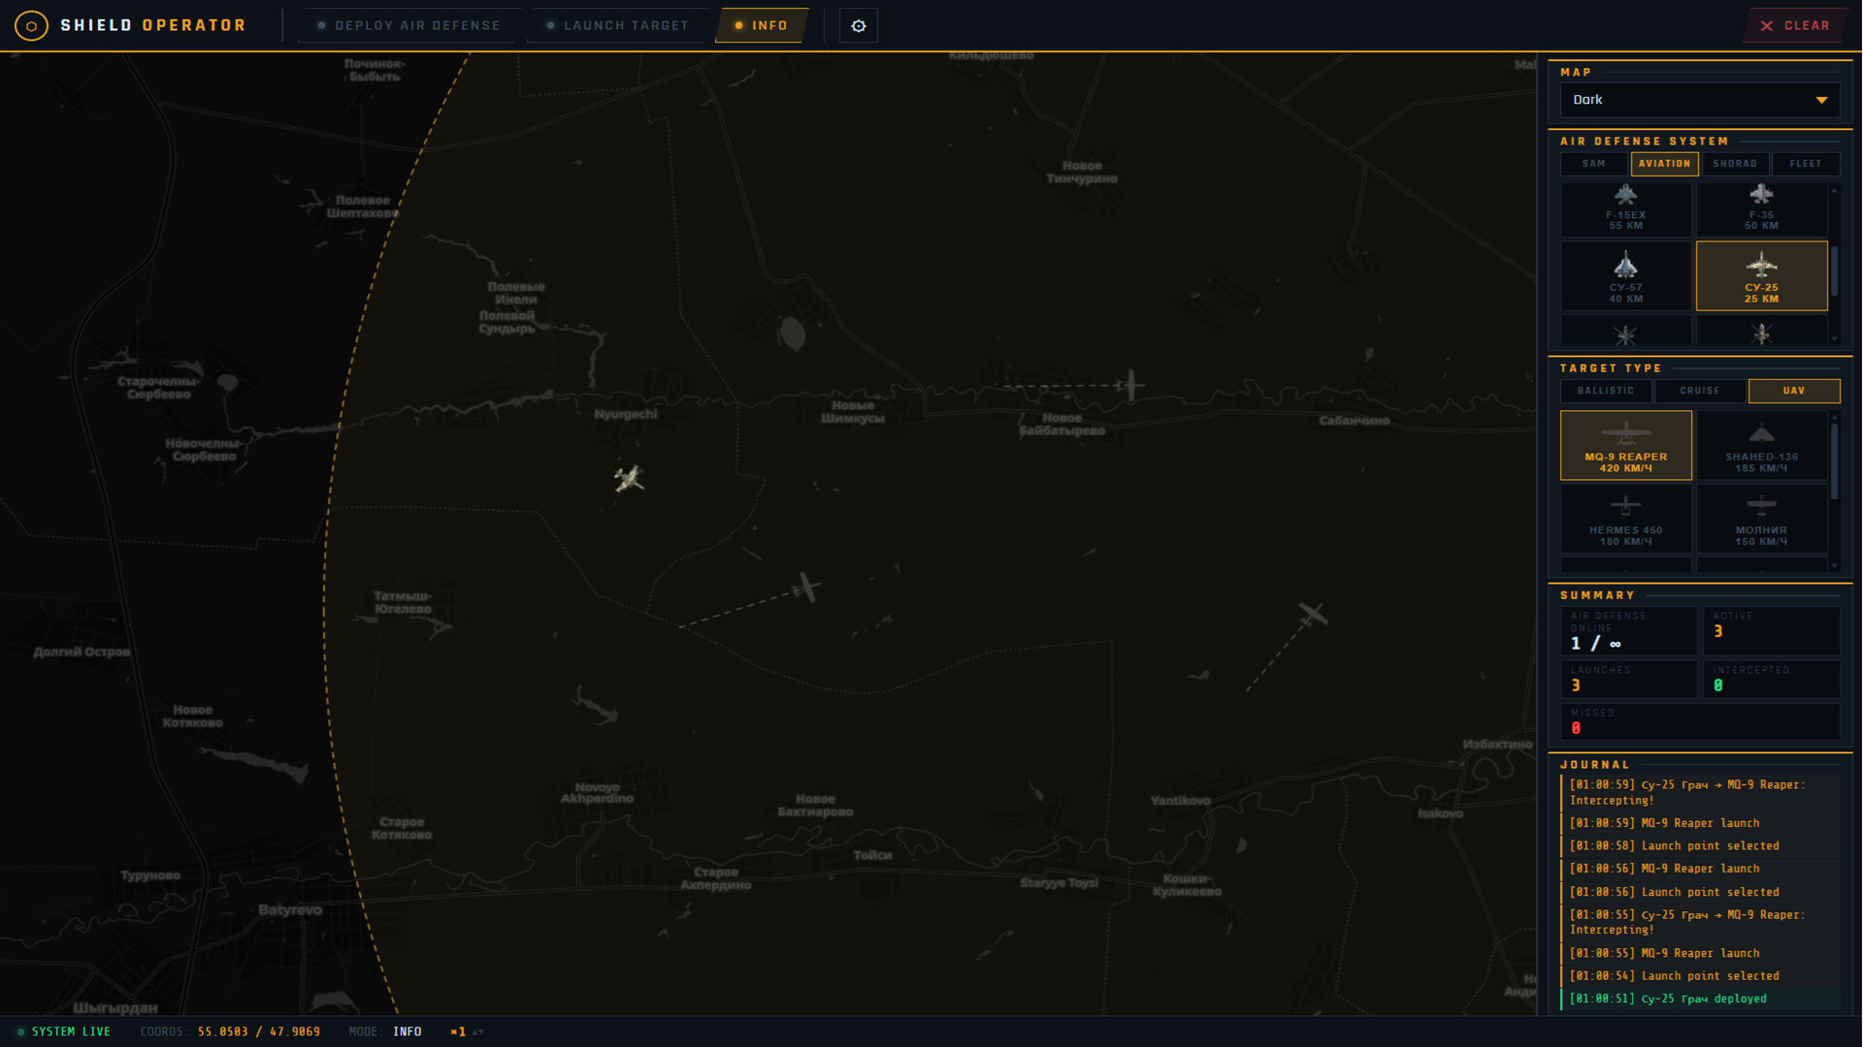Select the Ballistic target type
The image size is (1863, 1047).
(1606, 391)
